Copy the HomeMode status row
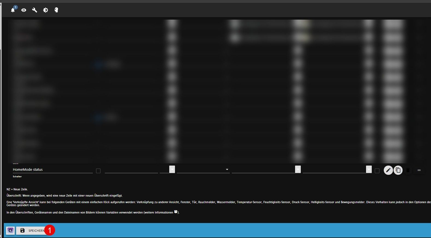Screen dimensions: 431x238 [x=398, y=170]
